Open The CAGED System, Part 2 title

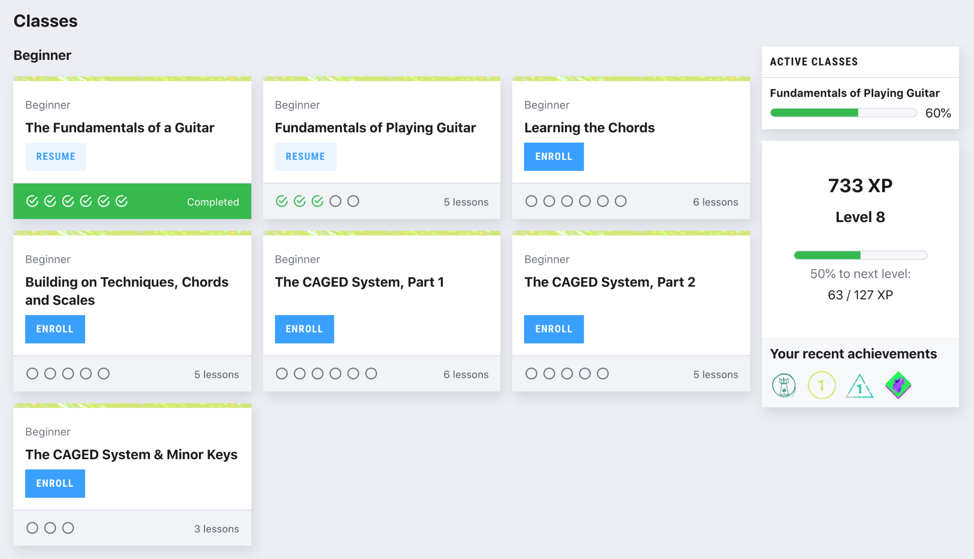[x=609, y=282]
